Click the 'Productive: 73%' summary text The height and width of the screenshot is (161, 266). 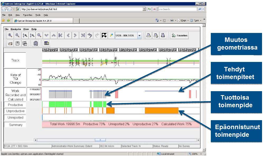coord(94,124)
